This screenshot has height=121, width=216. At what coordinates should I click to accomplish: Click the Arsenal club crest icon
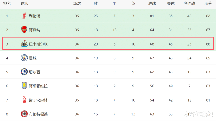(x=24, y=30)
